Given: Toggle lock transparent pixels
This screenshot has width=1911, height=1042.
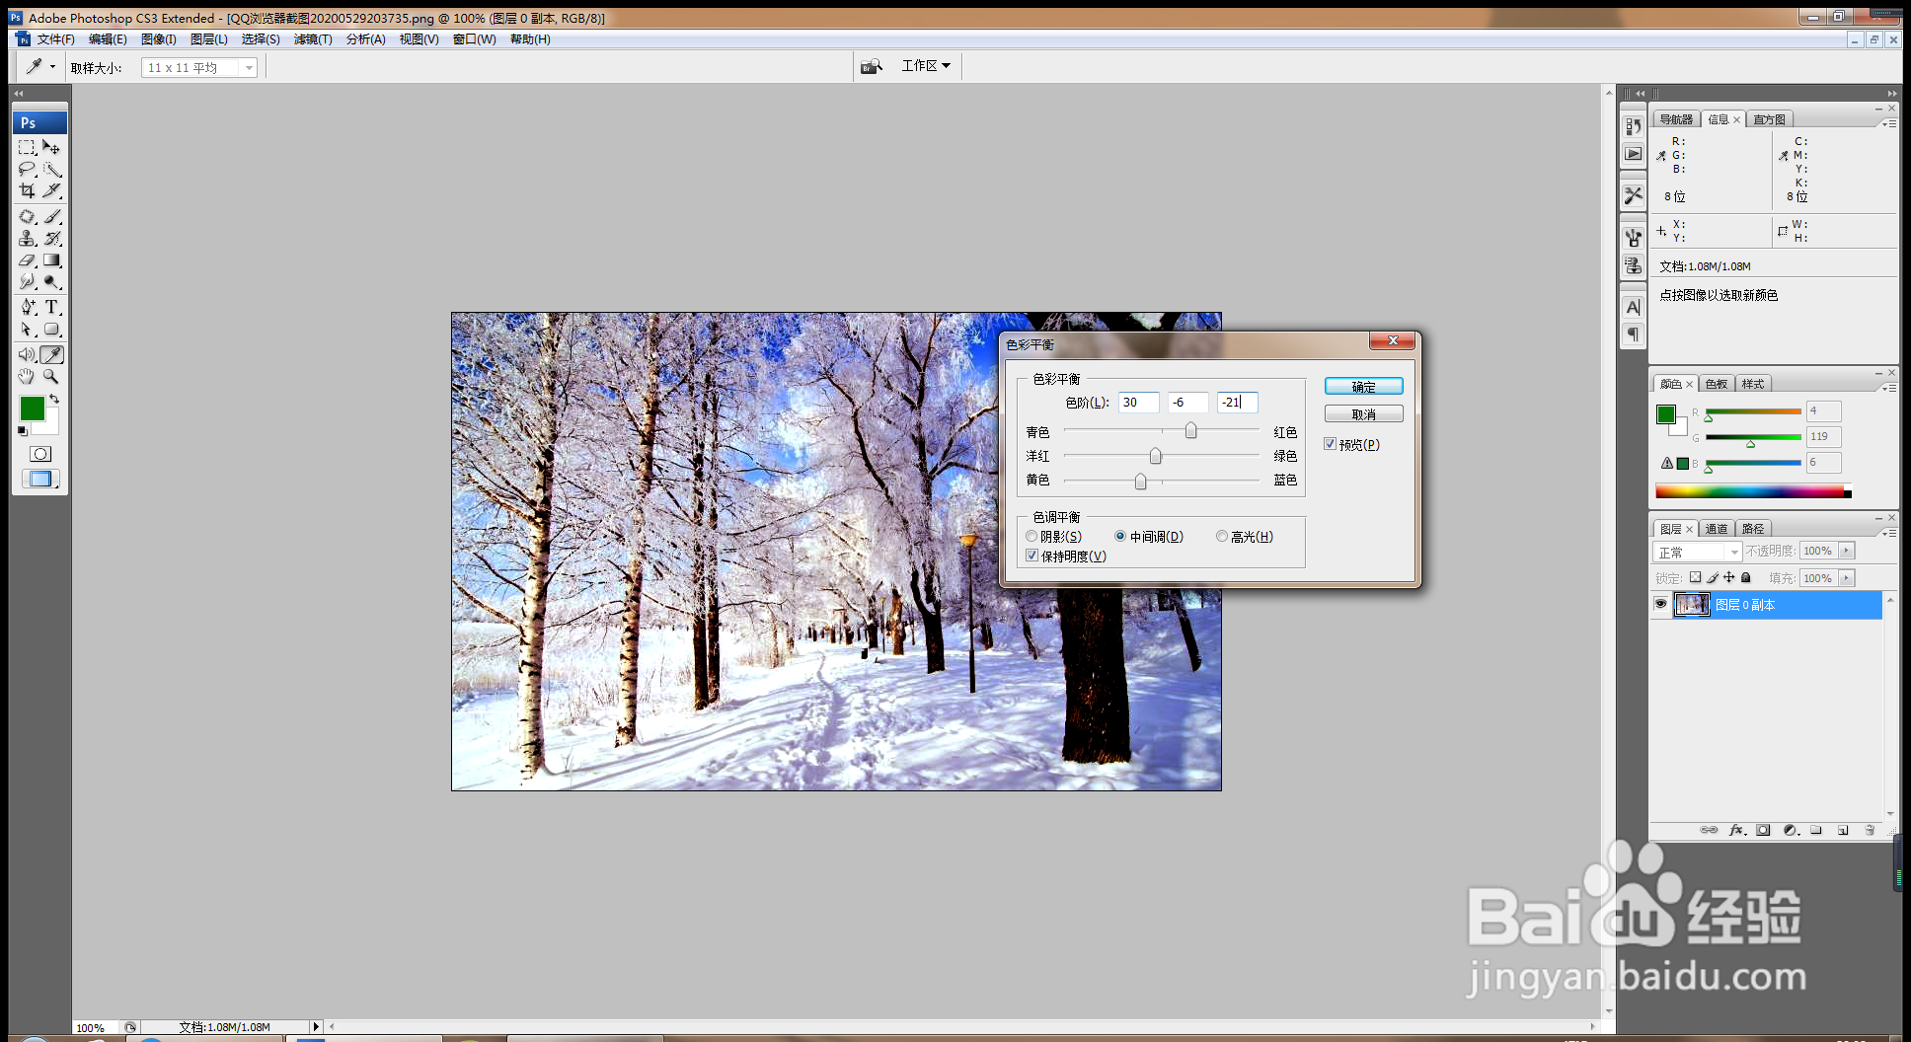Looking at the screenshot, I should pos(1695,577).
